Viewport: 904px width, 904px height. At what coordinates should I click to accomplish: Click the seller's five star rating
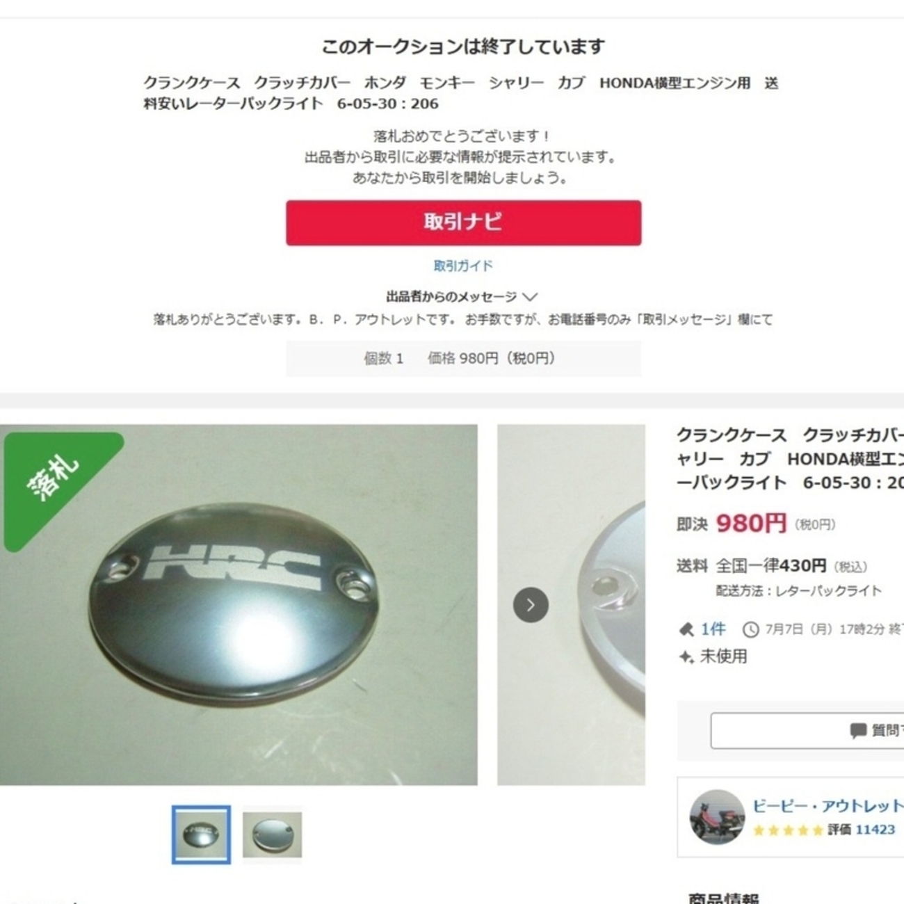[788, 830]
